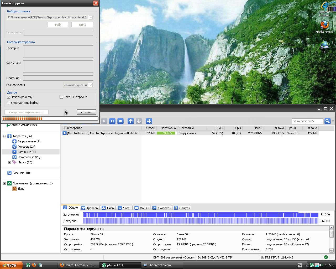Open preferences with the wrench icon
This screenshot has height=269, width=336.
[x=149, y=121]
